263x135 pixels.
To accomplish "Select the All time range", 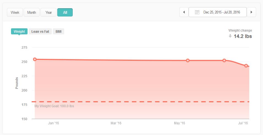I will point(65,12).
